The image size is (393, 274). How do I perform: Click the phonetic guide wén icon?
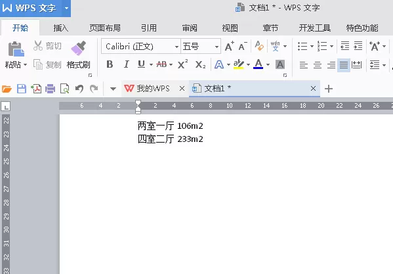click(275, 46)
